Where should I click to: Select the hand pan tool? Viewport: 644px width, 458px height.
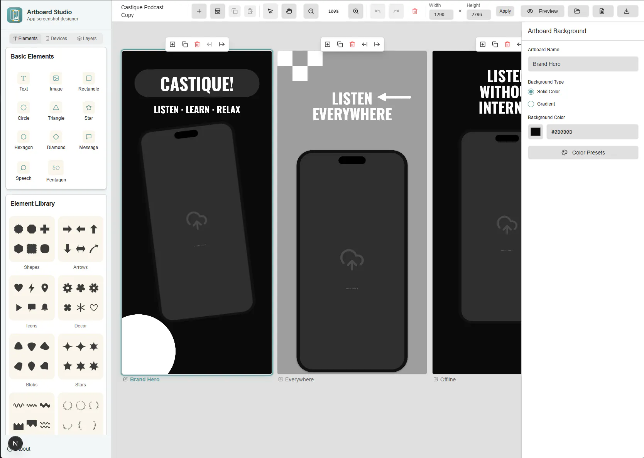pyautogui.click(x=289, y=11)
